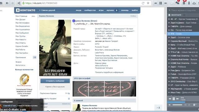Screen dimensions: 199x112
Task: Click Показать подробную информацию
Action: [x=109, y=72]
